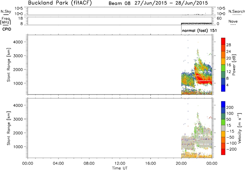Click the 'Beam 08' label
This screenshot has height=170, width=245.
tap(119, 3)
